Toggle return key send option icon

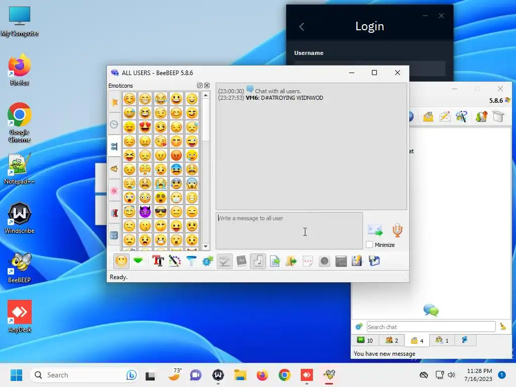[x=257, y=262]
